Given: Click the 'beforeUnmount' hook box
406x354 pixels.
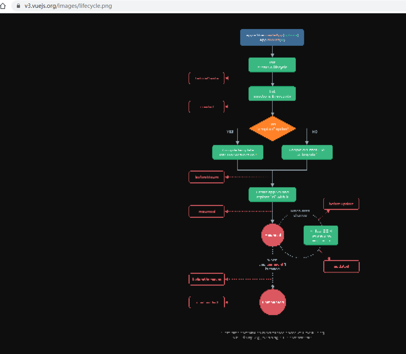Looking at the screenshot, I should (207, 279).
